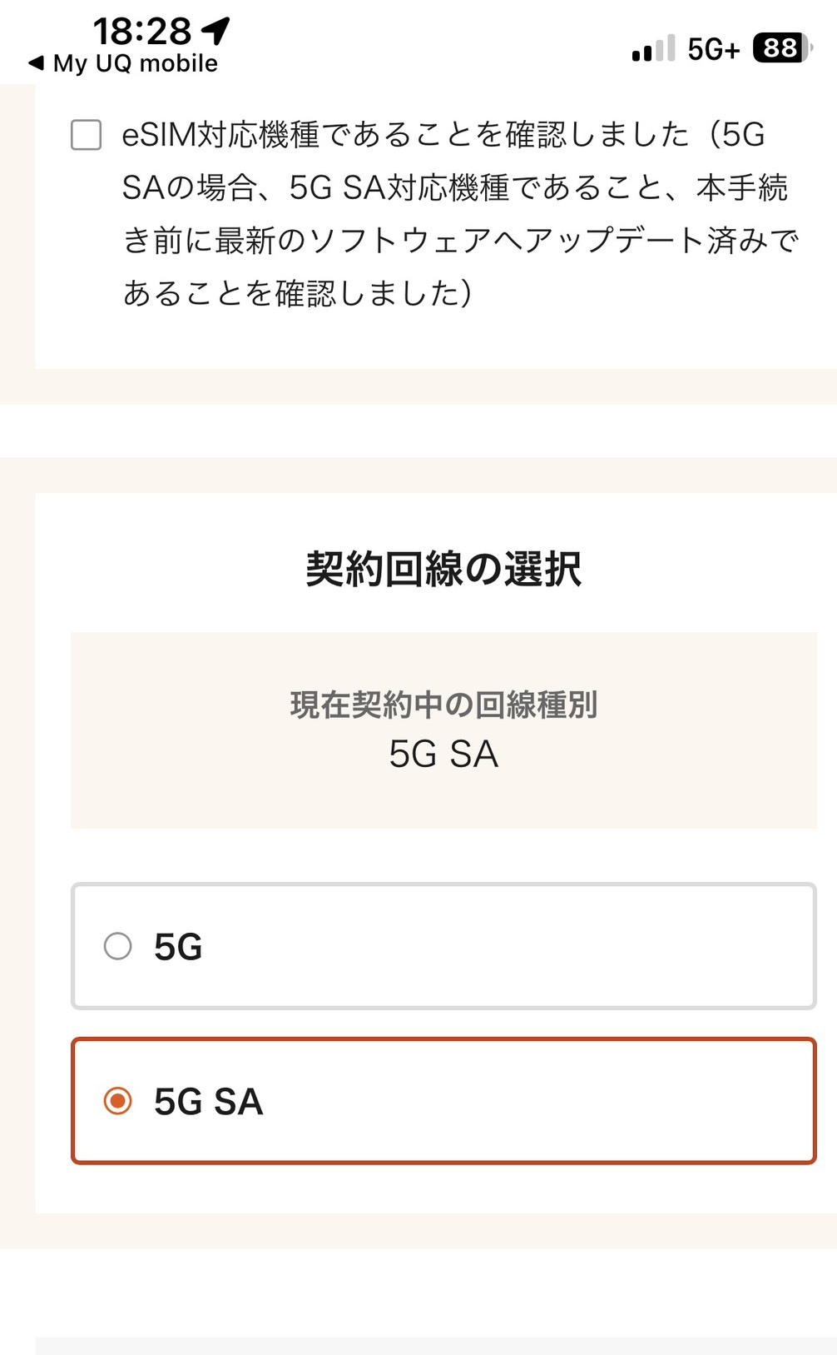Tap the ソフトウェアへアップデート済み text line
This screenshot has height=1355, width=837.
click(460, 241)
